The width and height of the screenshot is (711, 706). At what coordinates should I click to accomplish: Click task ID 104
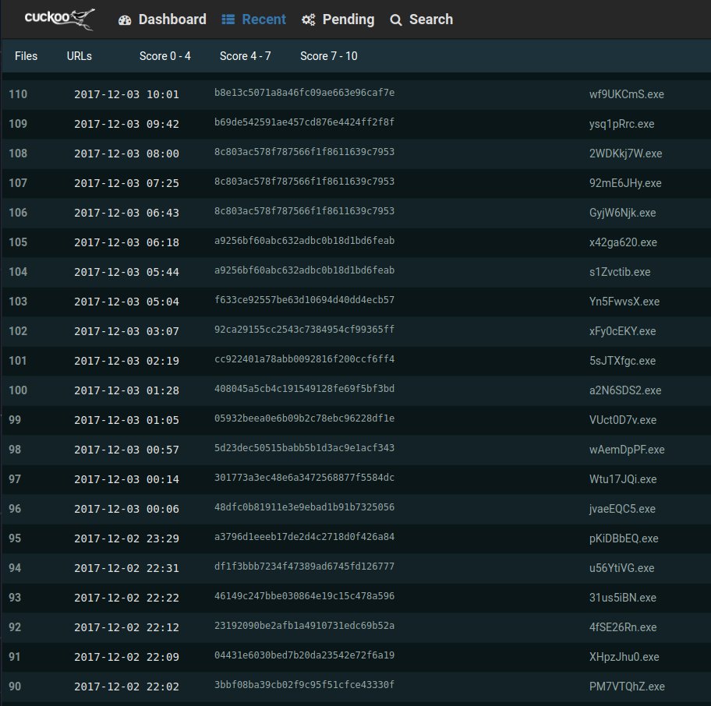[x=18, y=272]
